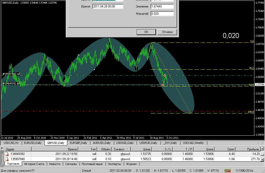
Task: Open the Журнал terminal tab
Action: [131, 164]
